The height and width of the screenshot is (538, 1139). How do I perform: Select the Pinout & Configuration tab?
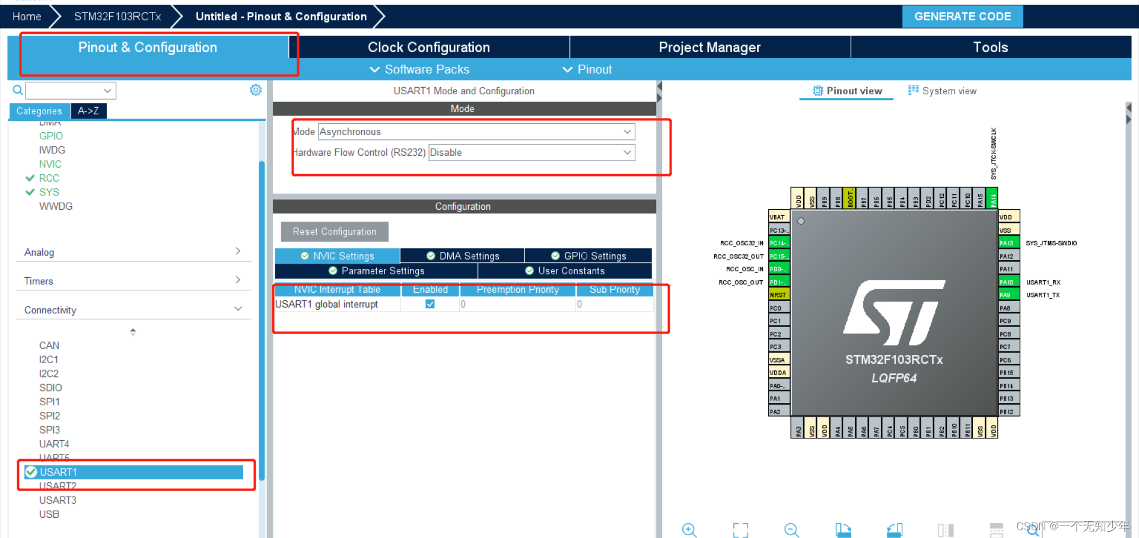148,47
